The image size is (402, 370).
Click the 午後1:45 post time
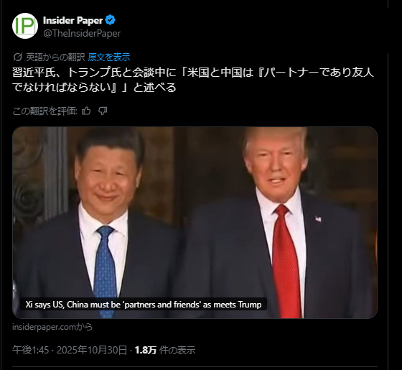tap(30, 350)
